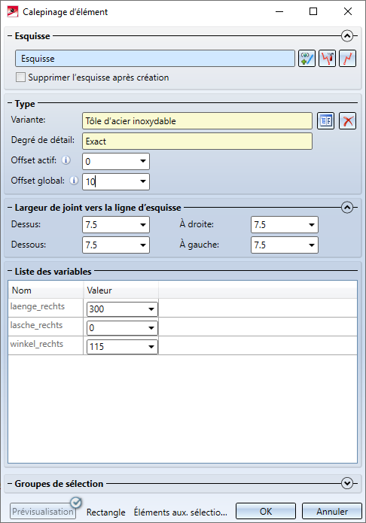366x523 pixels.
Task: Minimize the dialog window
Action: (x=279, y=11)
